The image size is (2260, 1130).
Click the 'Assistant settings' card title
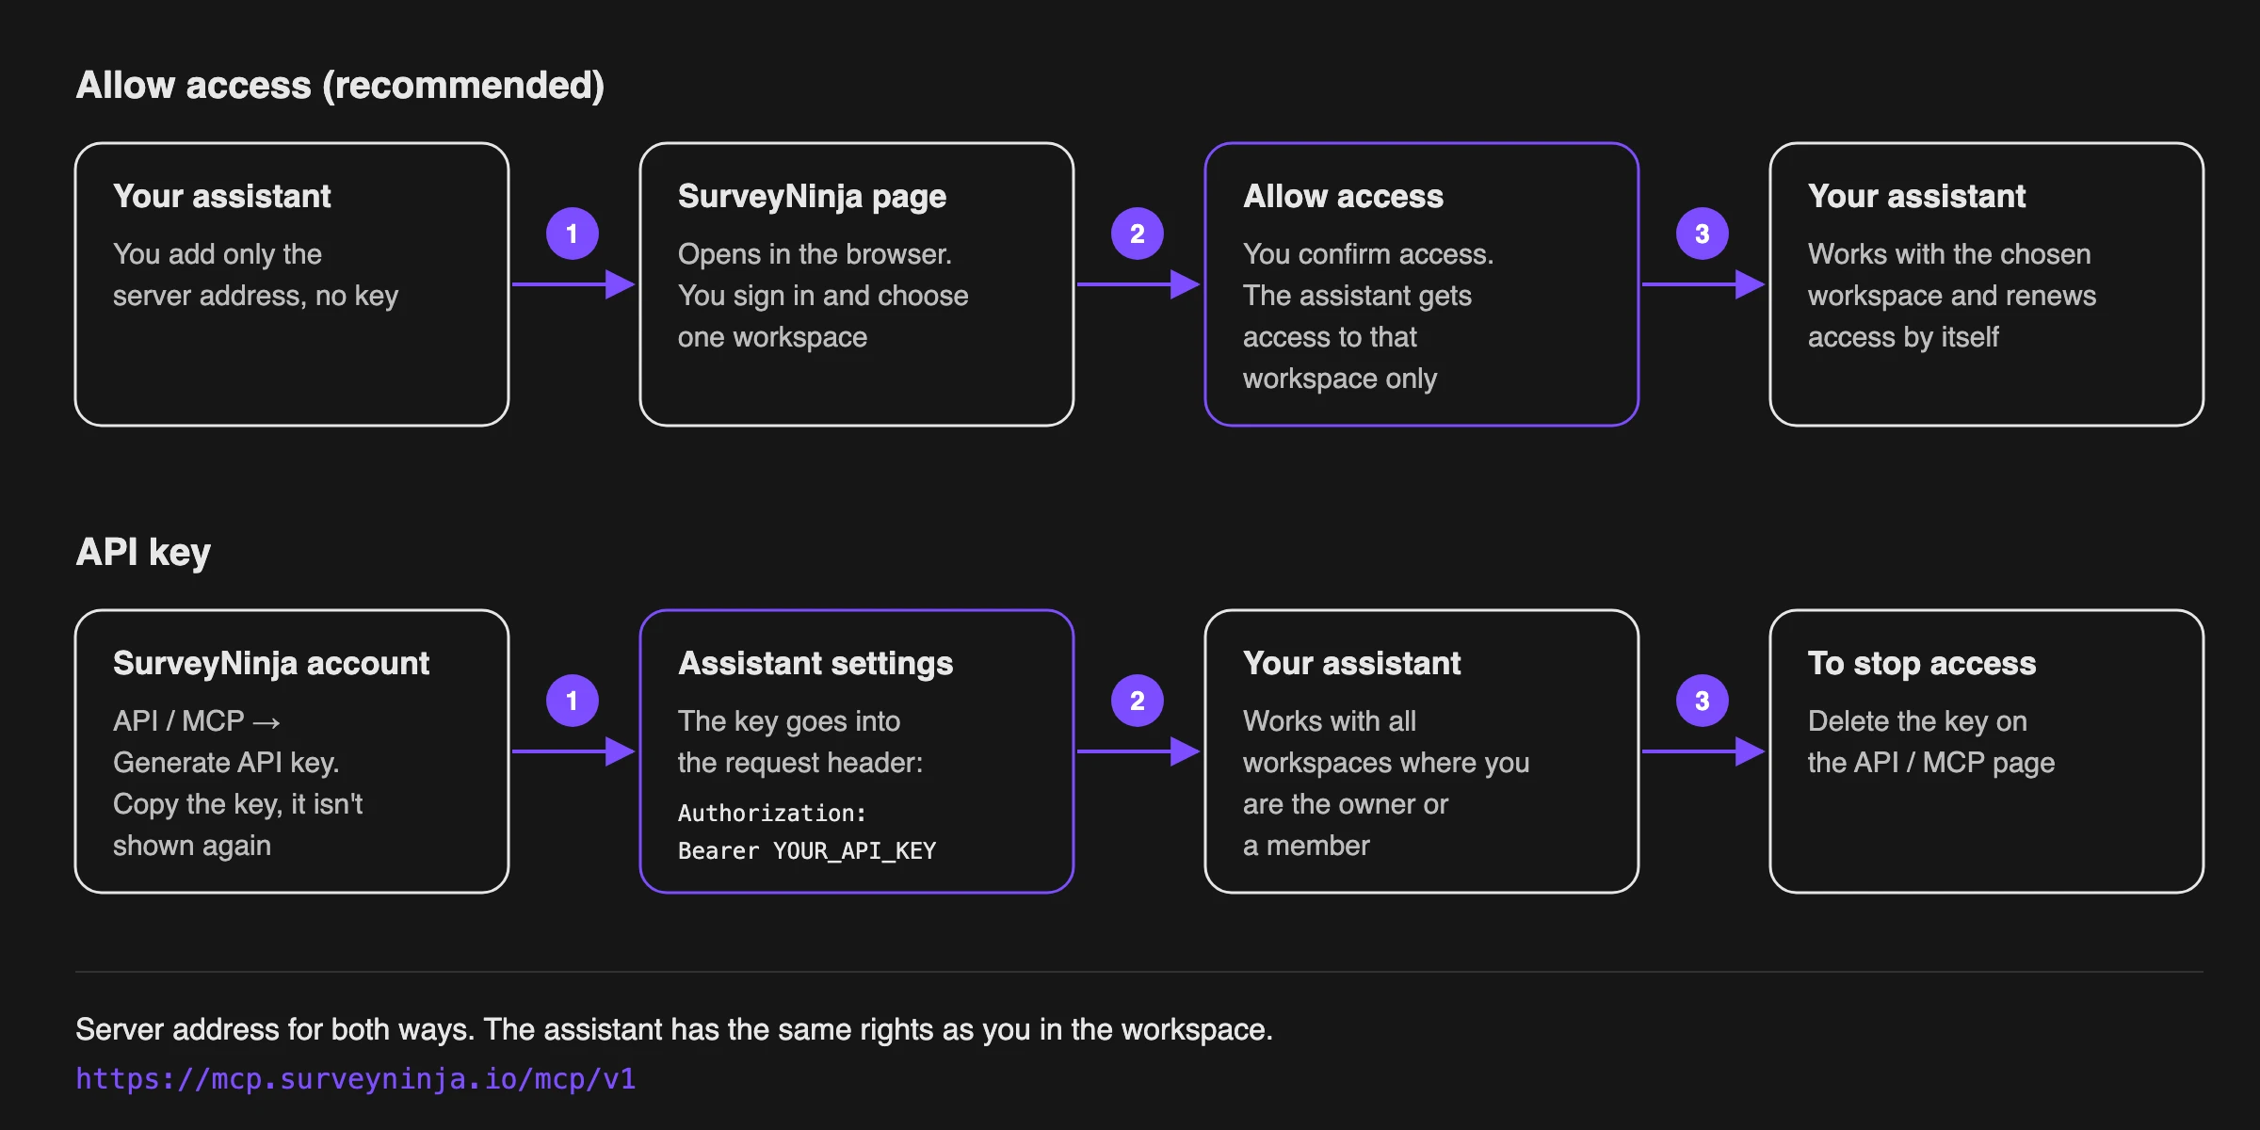pyautogui.click(x=815, y=663)
